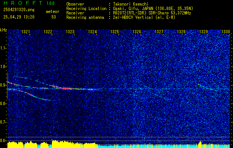The width and height of the screenshot is (233, 148).
Task: Click the short echo streak below 1327
Action: coord(149,87)
